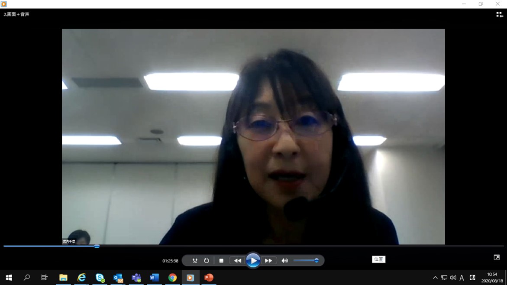The image size is (507, 285).
Task: Click the player volume slider
Action: point(306,261)
